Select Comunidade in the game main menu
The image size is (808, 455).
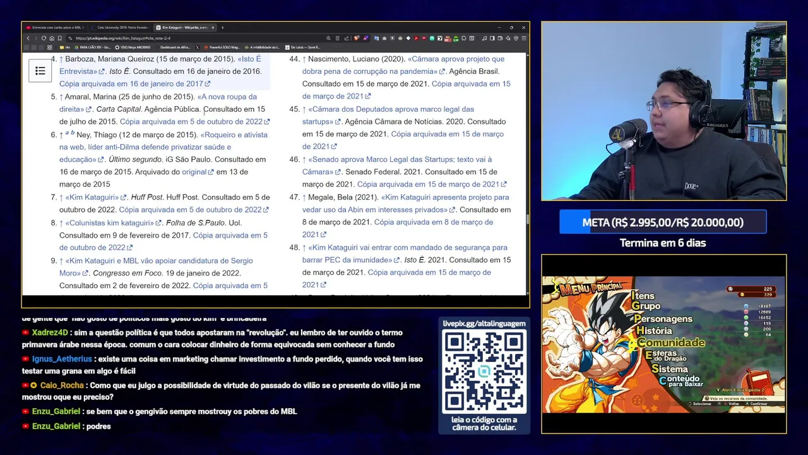click(x=670, y=343)
